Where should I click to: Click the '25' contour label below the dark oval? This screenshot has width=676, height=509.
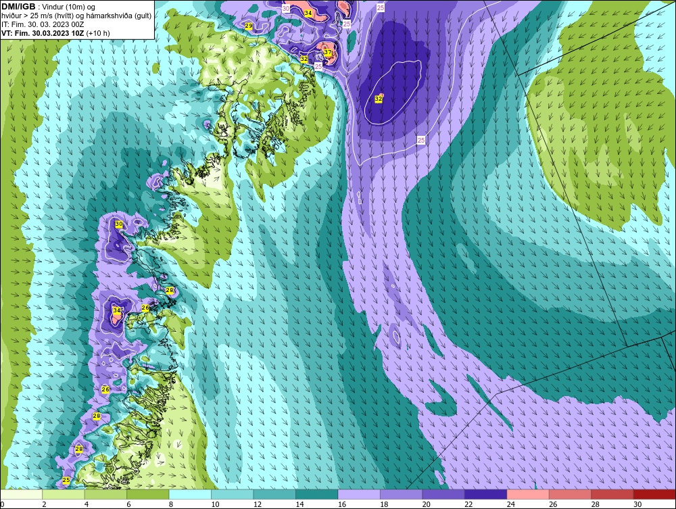(x=421, y=140)
